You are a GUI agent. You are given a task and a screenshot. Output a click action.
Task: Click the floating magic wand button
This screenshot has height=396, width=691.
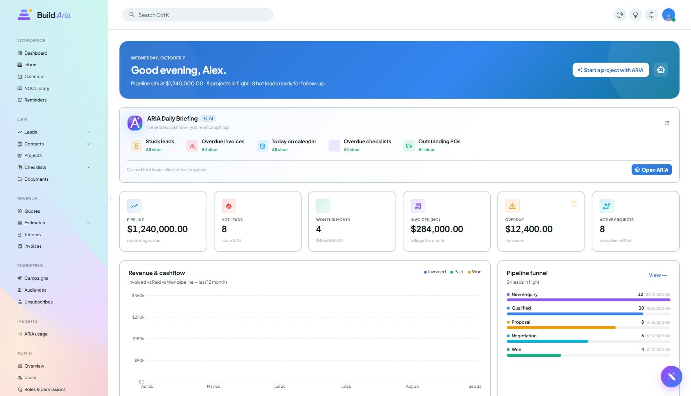click(671, 376)
